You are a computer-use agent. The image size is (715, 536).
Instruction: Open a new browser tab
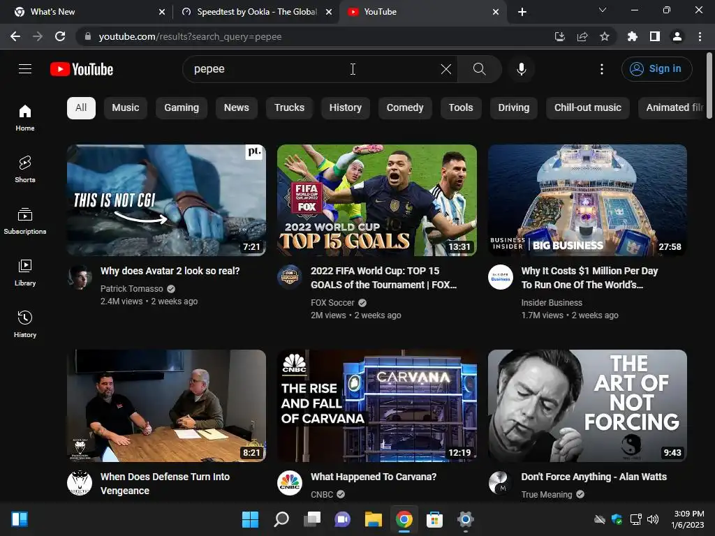tap(522, 12)
